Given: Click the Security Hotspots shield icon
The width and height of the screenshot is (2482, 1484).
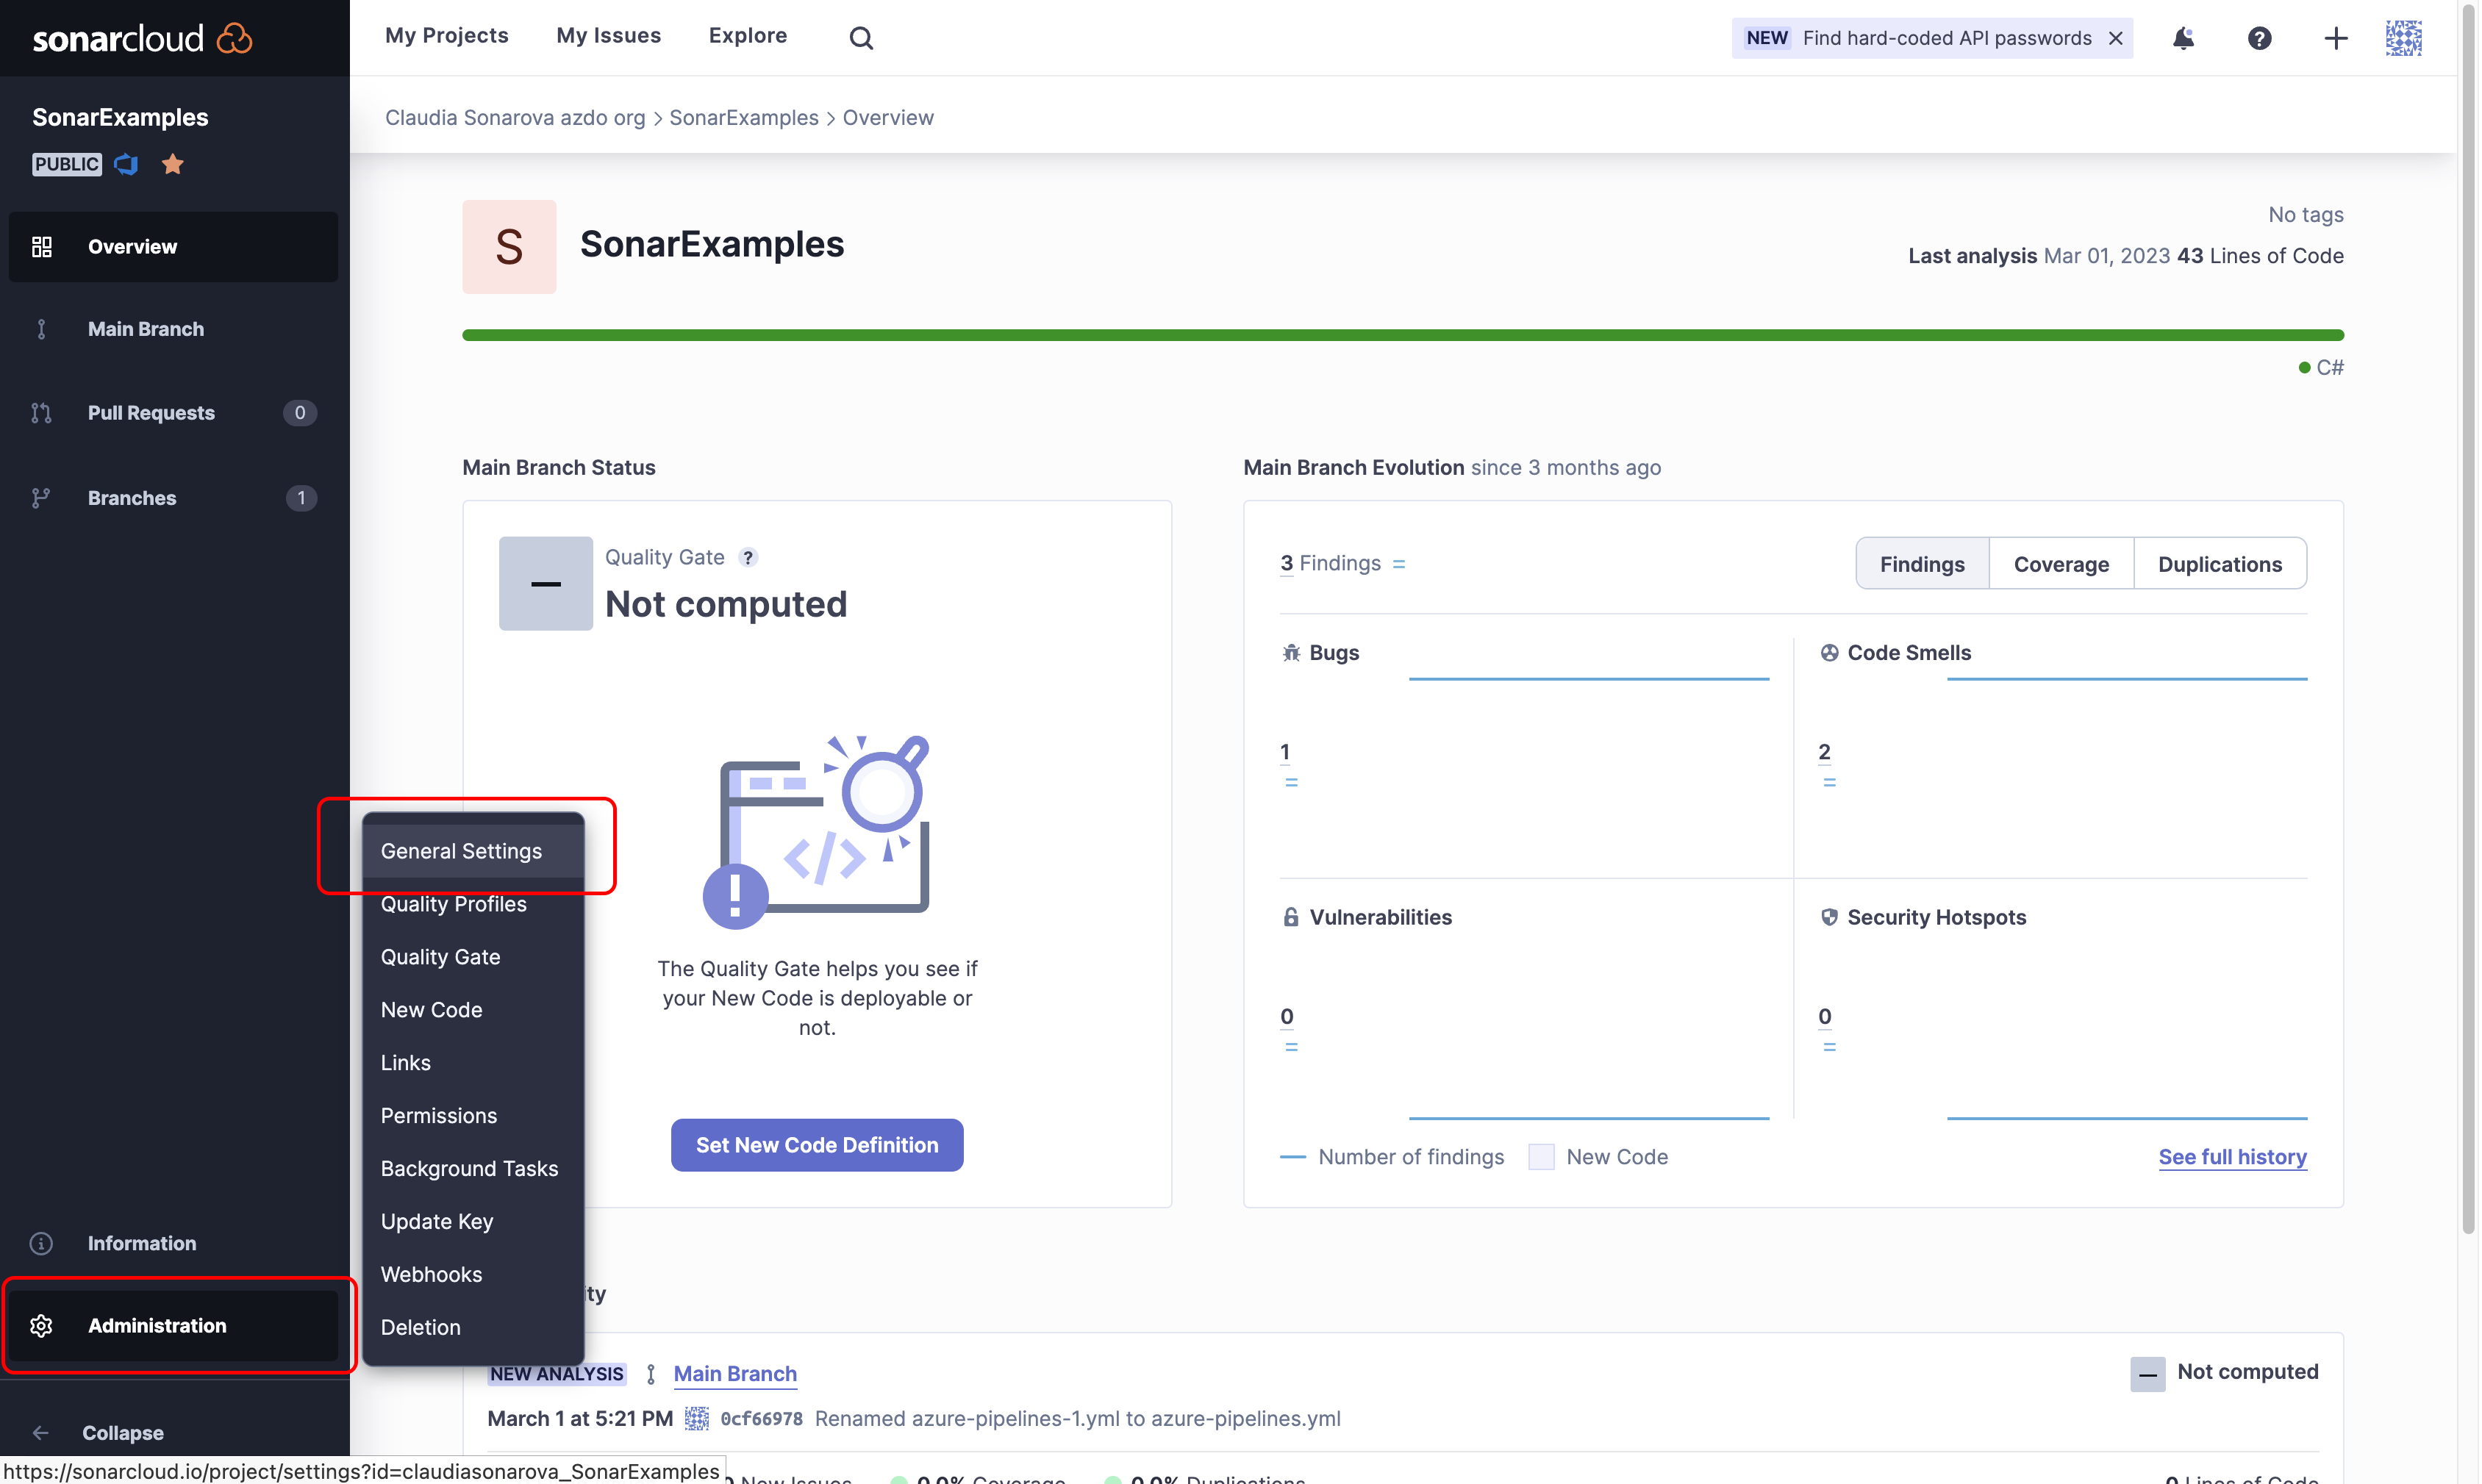Looking at the screenshot, I should pos(1830,917).
